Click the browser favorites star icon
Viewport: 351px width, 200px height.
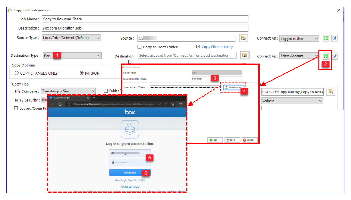181,104
